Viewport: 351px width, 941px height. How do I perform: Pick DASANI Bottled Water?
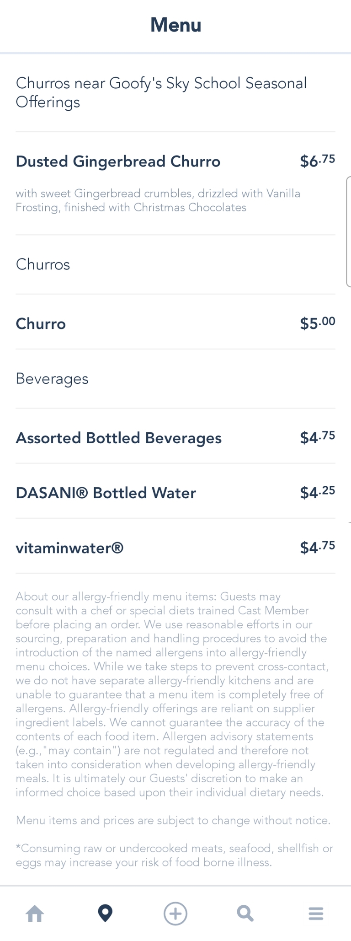click(106, 493)
